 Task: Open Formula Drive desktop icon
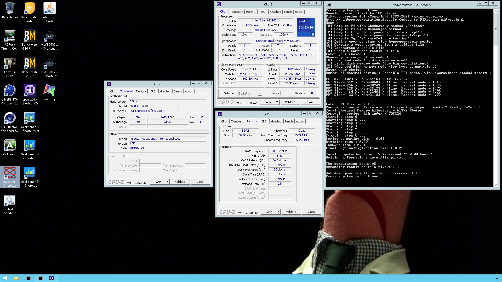click(x=10, y=67)
